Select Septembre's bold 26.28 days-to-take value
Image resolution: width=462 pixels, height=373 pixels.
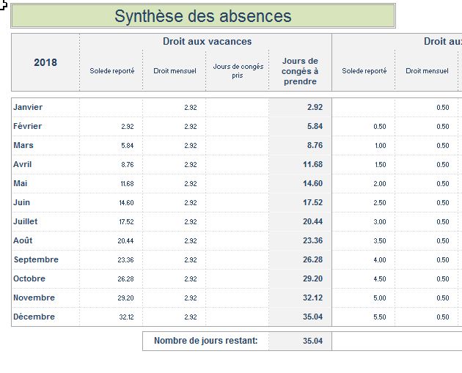pyautogui.click(x=312, y=259)
